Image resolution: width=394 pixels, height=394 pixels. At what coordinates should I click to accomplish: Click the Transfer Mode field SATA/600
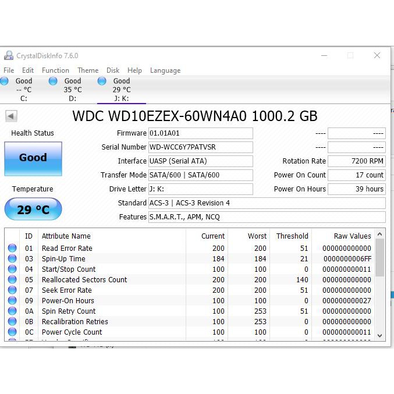[201, 175]
